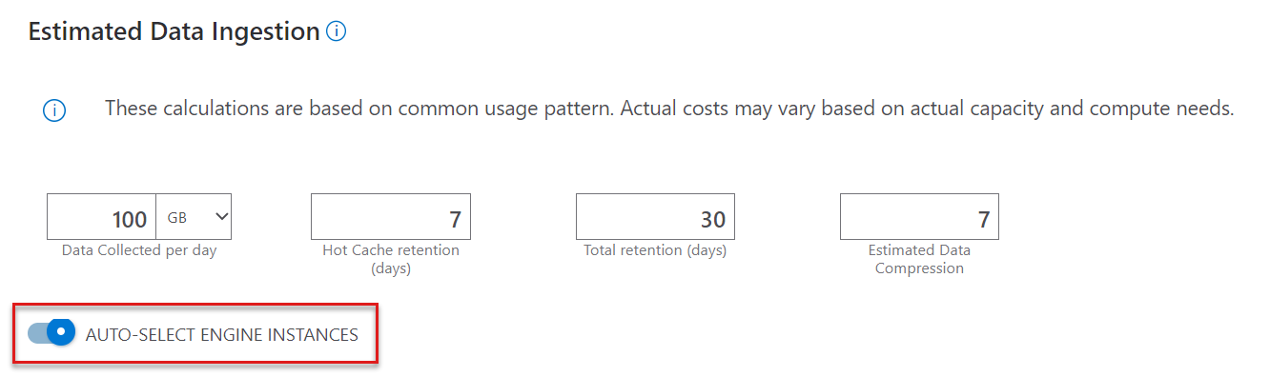Click the 'Hot Cache retention (days)' caption
Image resolution: width=1270 pixels, height=377 pixels.
(391, 259)
